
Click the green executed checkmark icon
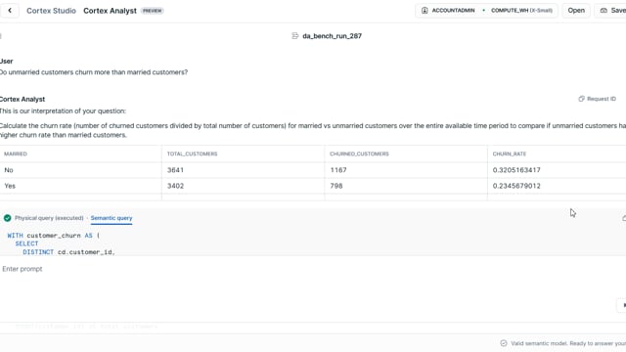click(x=7, y=218)
